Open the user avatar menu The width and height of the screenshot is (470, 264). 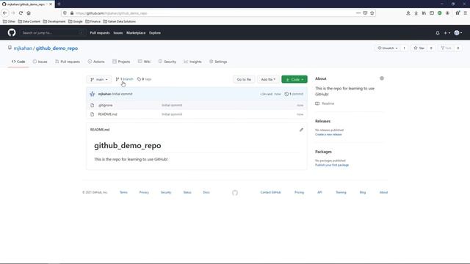[458, 33]
